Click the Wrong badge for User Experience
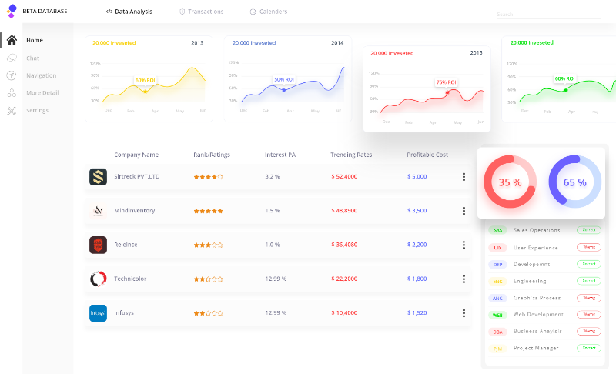This screenshot has height=374, width=616. coord(588,247)
